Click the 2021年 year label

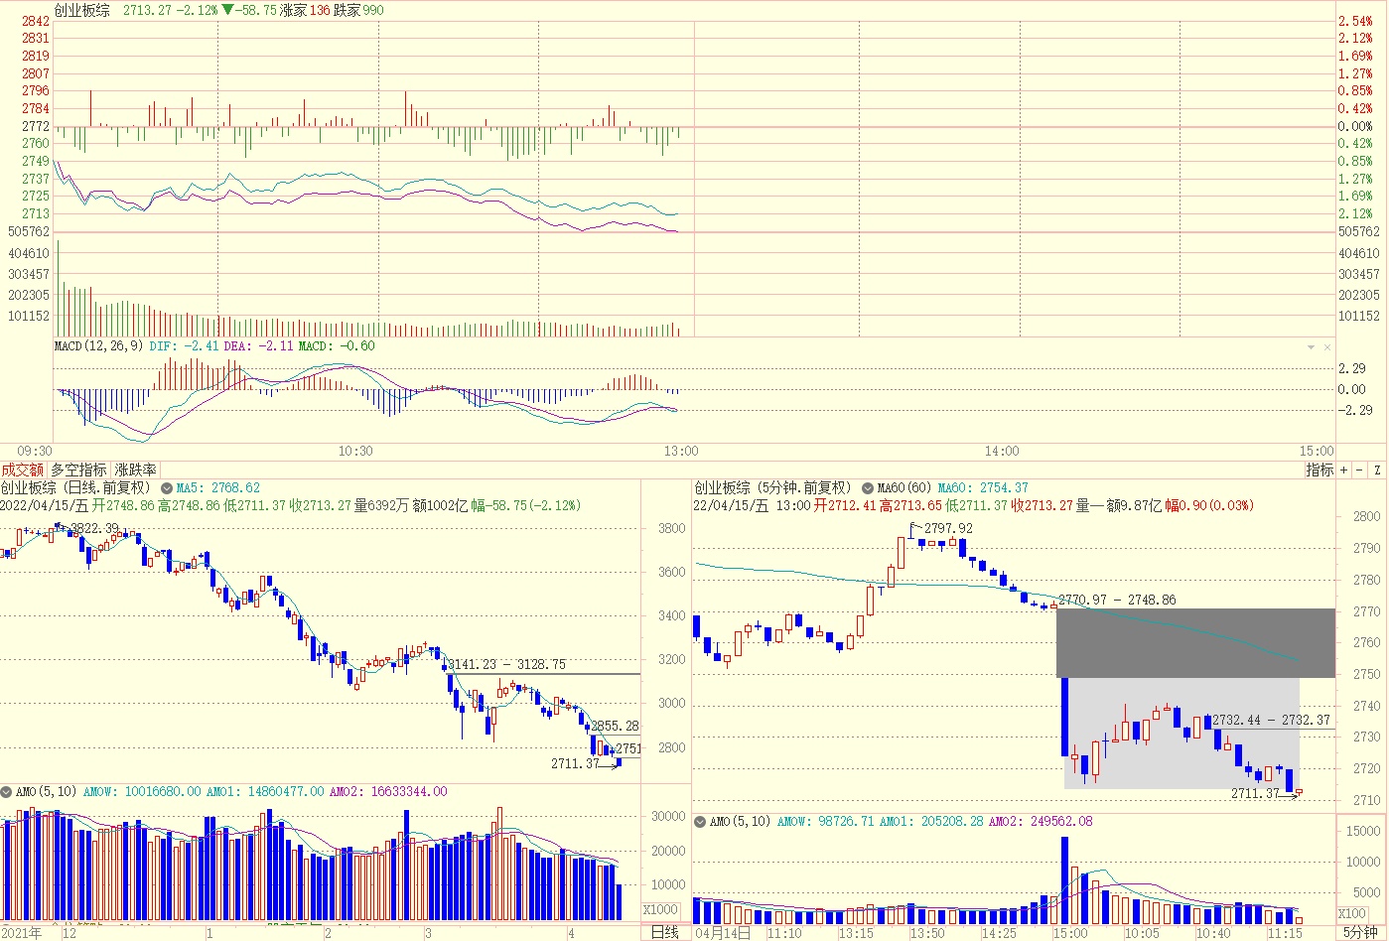pyautogui.click(x=22, y=933)
